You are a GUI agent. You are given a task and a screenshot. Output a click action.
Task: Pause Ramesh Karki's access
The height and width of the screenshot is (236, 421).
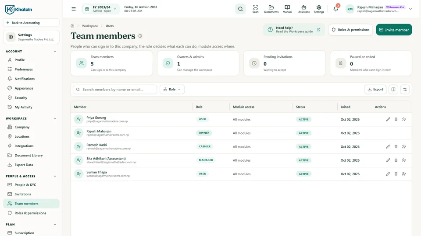pos(396,147)
